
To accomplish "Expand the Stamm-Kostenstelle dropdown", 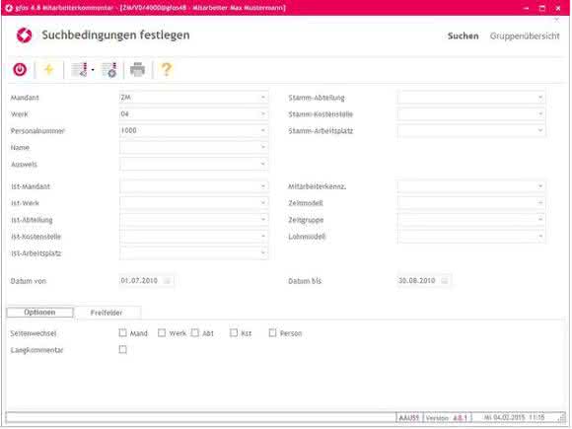I will [x=540, y=113].
